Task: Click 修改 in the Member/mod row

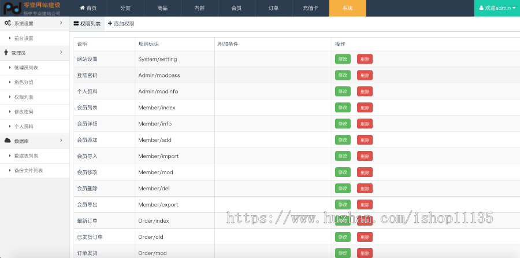Action: click(343, 172)
